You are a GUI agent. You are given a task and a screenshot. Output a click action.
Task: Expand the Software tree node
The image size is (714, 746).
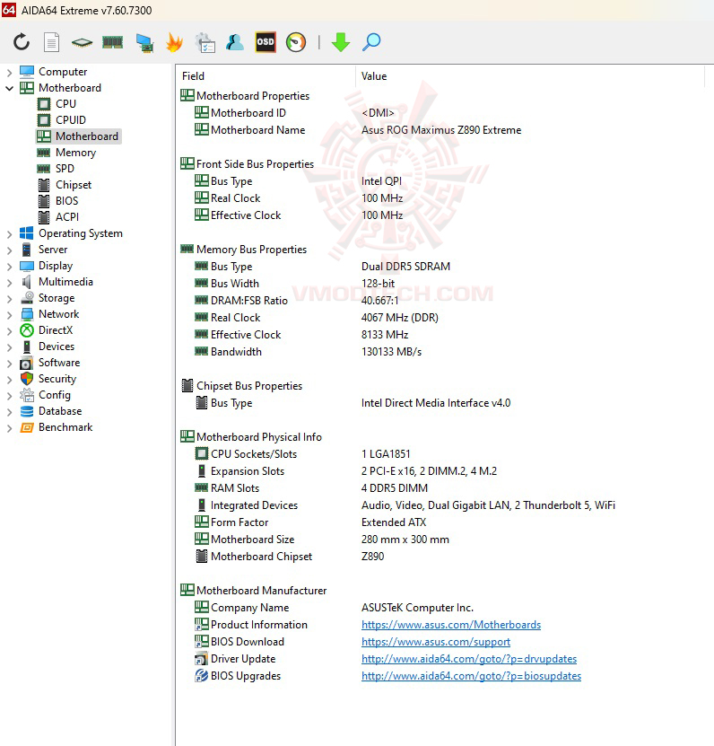tap(9, 363)
